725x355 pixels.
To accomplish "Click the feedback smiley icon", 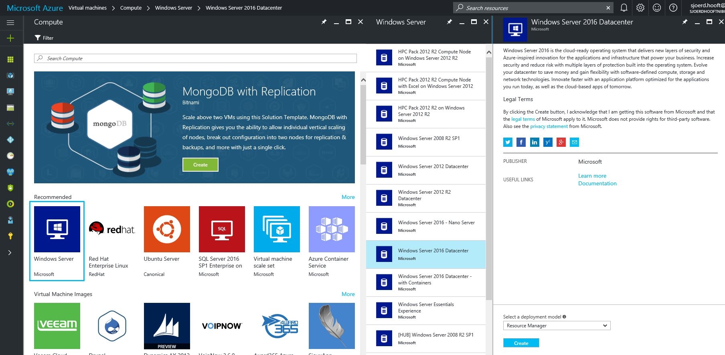I will coord(657,8).
